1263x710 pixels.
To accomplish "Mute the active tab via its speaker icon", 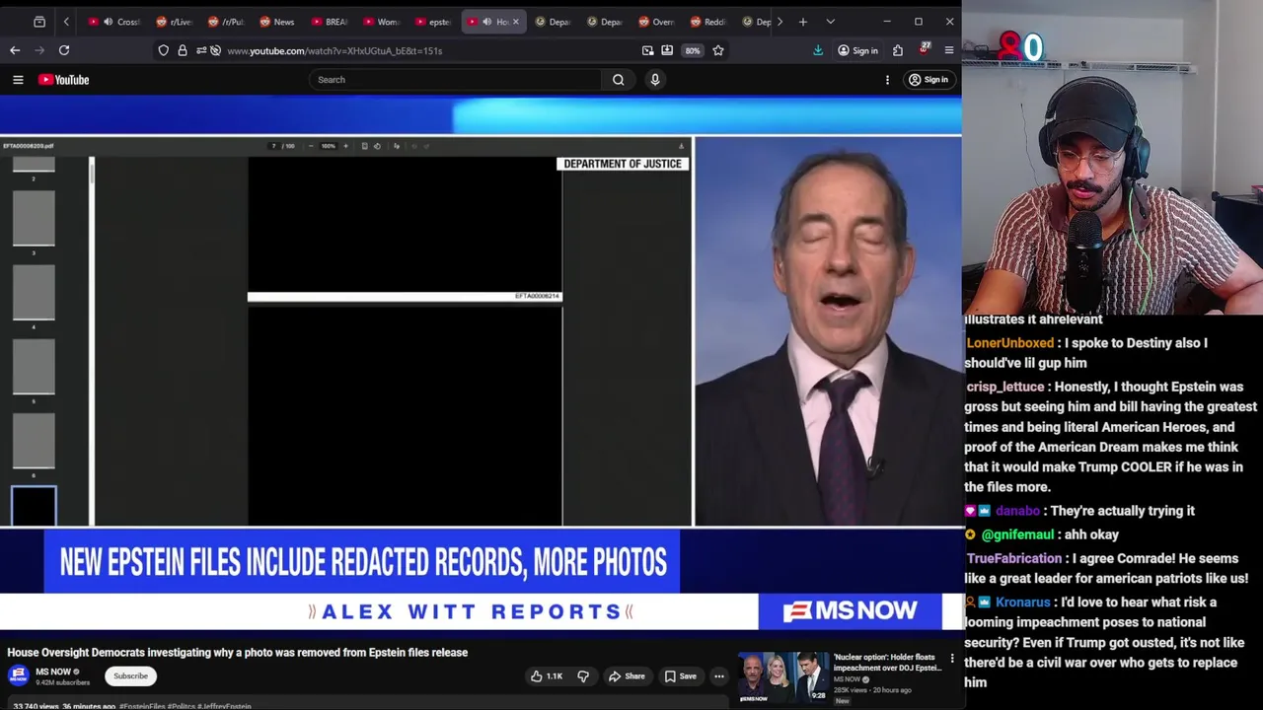I will [x=487, y=22].
